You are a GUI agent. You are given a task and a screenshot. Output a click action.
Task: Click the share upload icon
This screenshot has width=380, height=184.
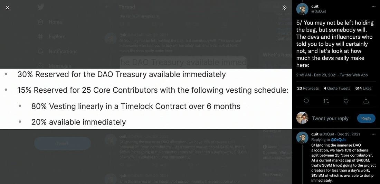(x=366, y=101)
